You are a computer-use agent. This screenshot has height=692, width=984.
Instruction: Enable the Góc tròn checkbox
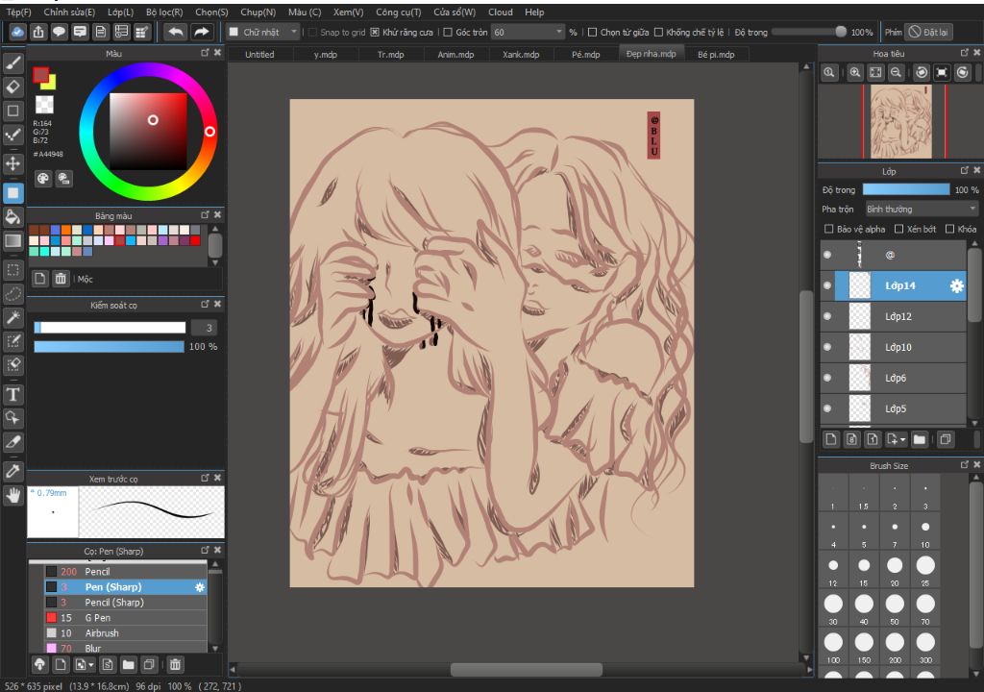pos(448,32)
